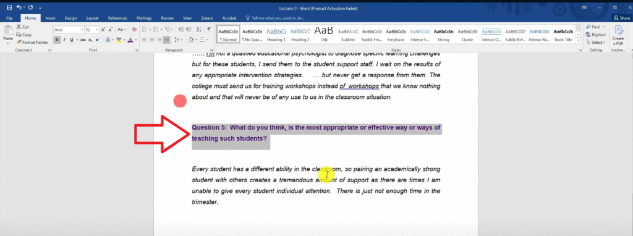Open the Select dropdown in Editing
This screenshot has width=633, height=236.
pyautogui.click(x=596, y=42)
